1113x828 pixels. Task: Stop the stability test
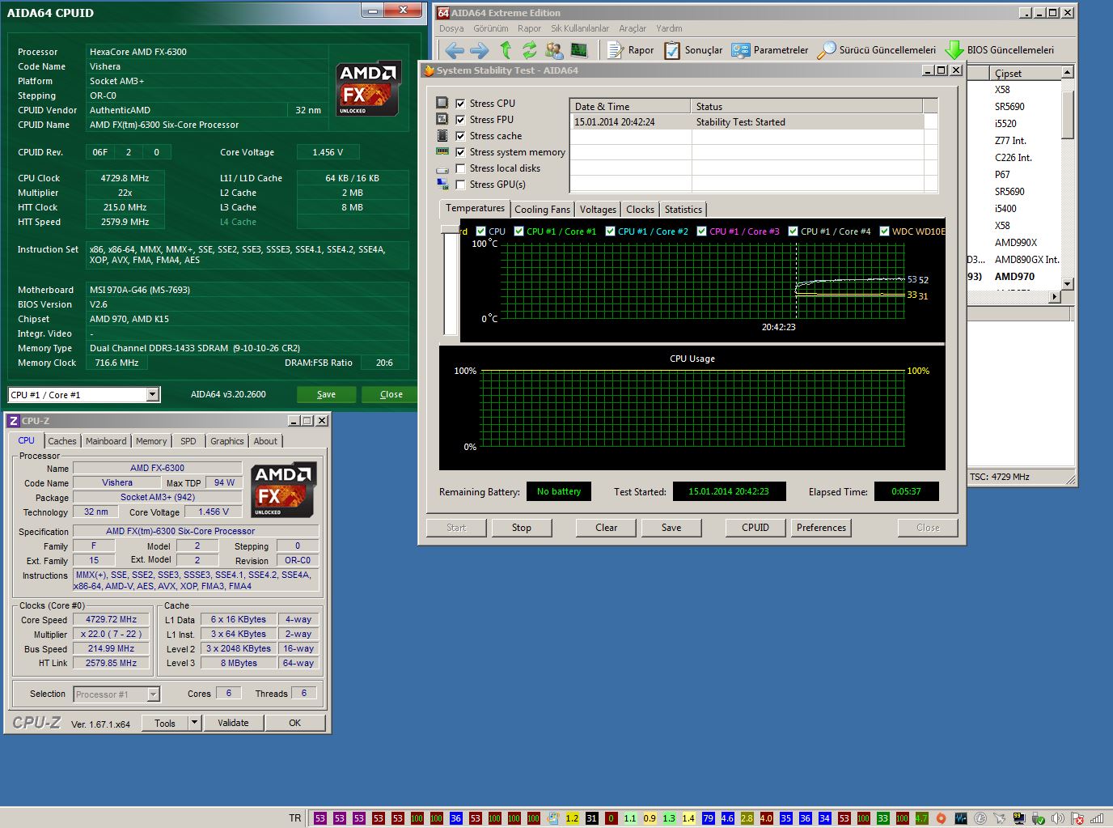522,528
